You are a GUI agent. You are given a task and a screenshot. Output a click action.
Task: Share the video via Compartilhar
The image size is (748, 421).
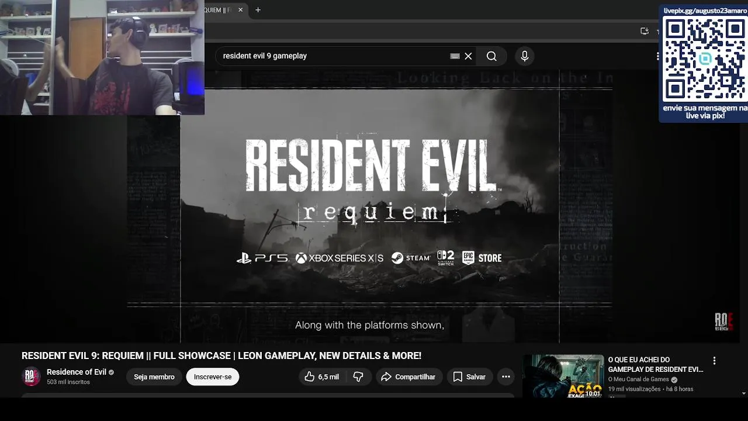click(x=408, y=377)
